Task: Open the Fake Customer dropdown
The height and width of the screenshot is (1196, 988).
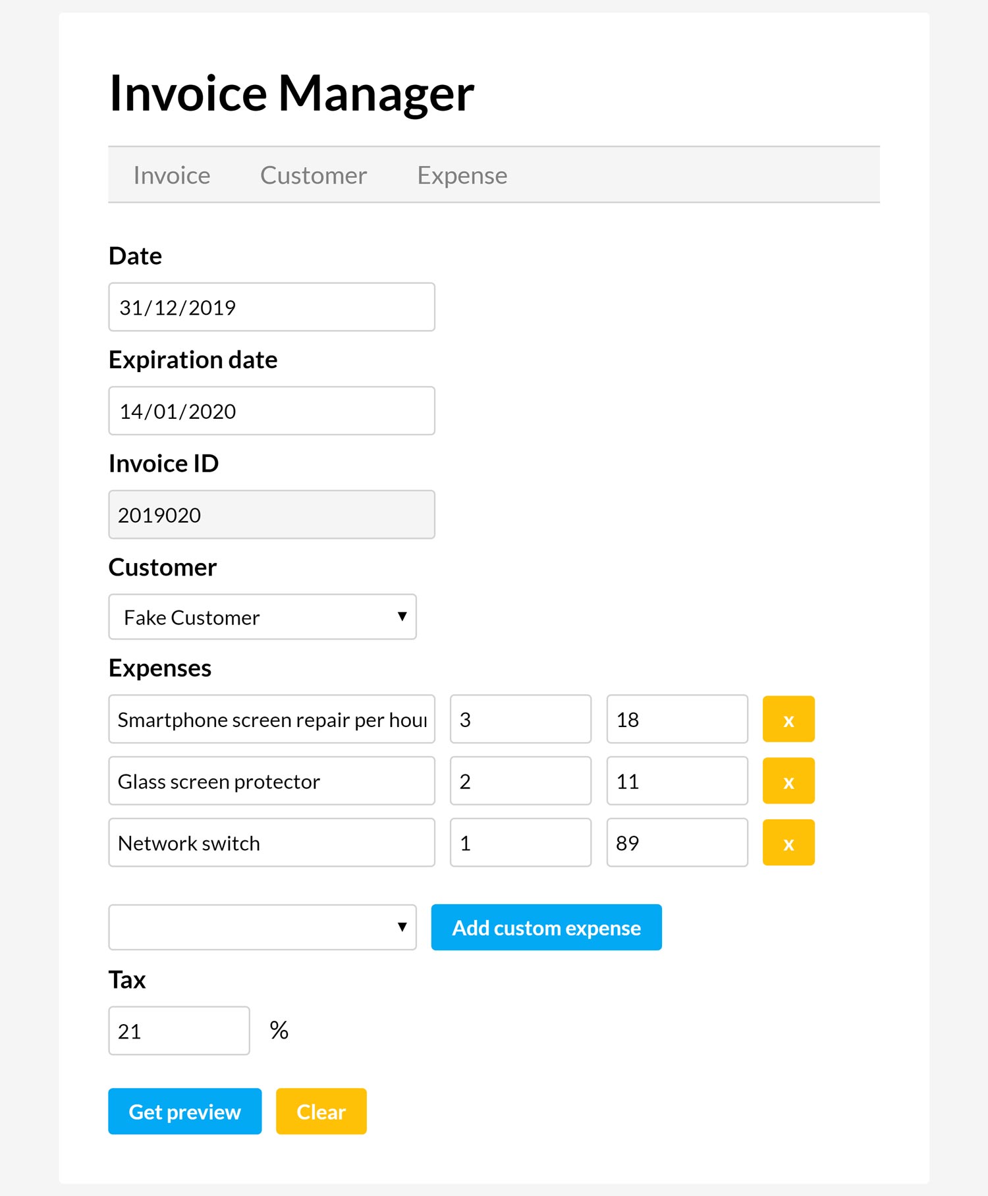Action: [262, 617]
